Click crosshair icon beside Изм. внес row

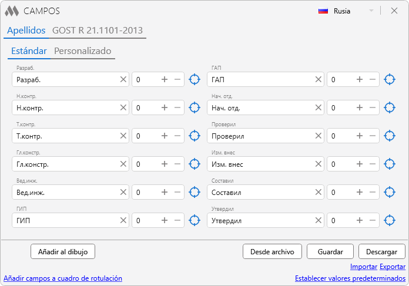click(389, 164)
